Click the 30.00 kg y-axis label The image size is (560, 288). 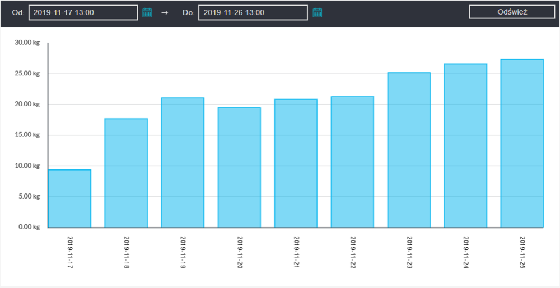click(28, 43)
